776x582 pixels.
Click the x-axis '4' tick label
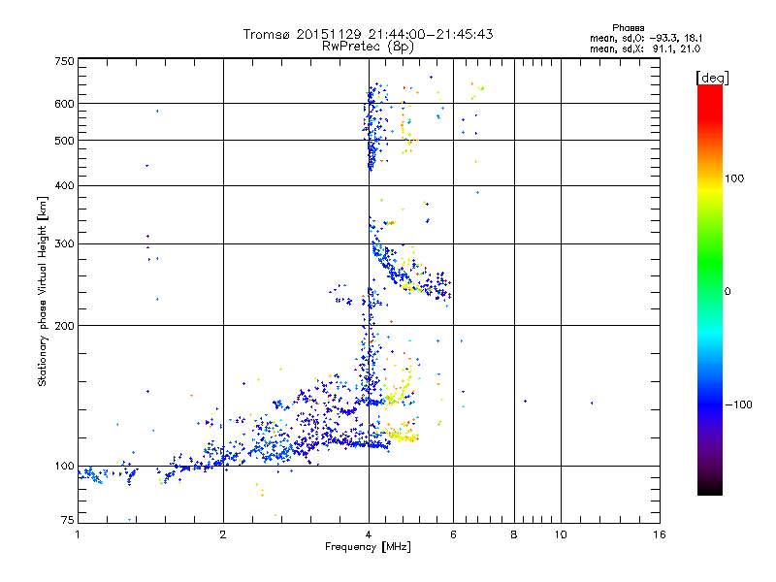[369, 534]
